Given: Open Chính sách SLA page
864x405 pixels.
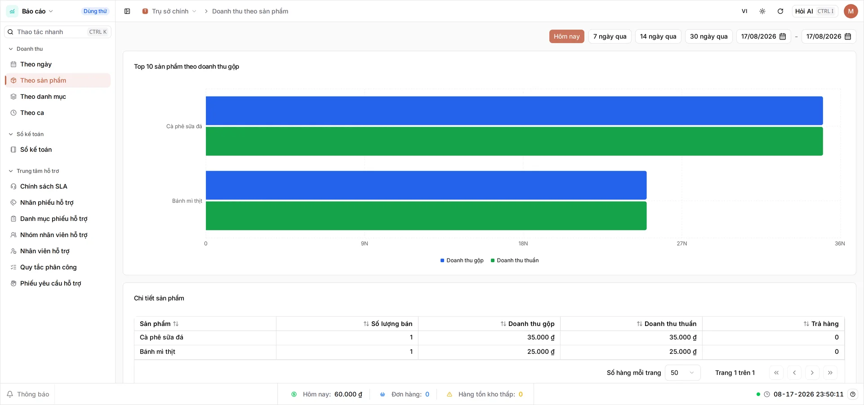Looking at the screenshot, I should (58, 186).
